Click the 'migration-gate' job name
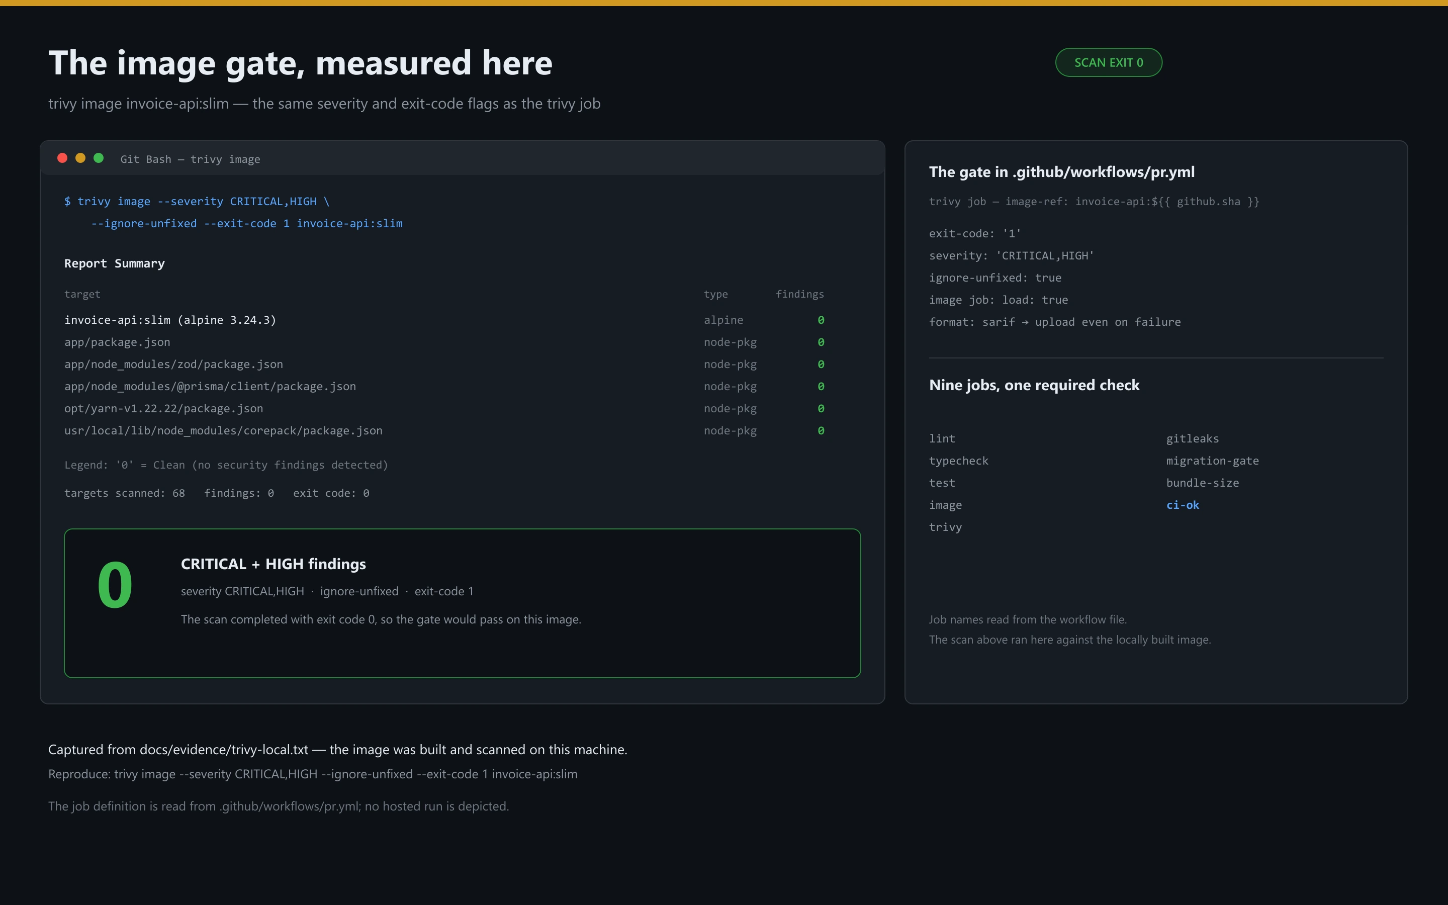 [1212, 461]
